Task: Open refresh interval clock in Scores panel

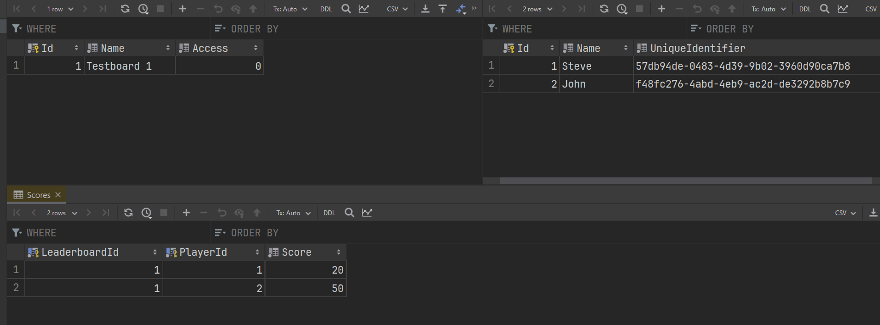Action: [x=146, y=213]
